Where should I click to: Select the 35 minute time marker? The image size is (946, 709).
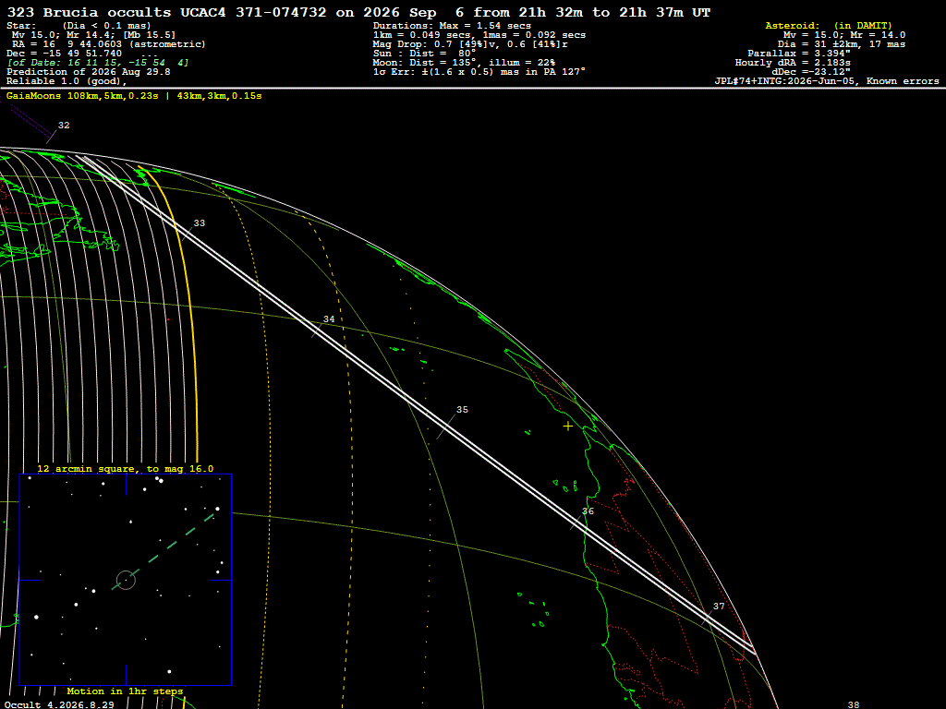462,409
